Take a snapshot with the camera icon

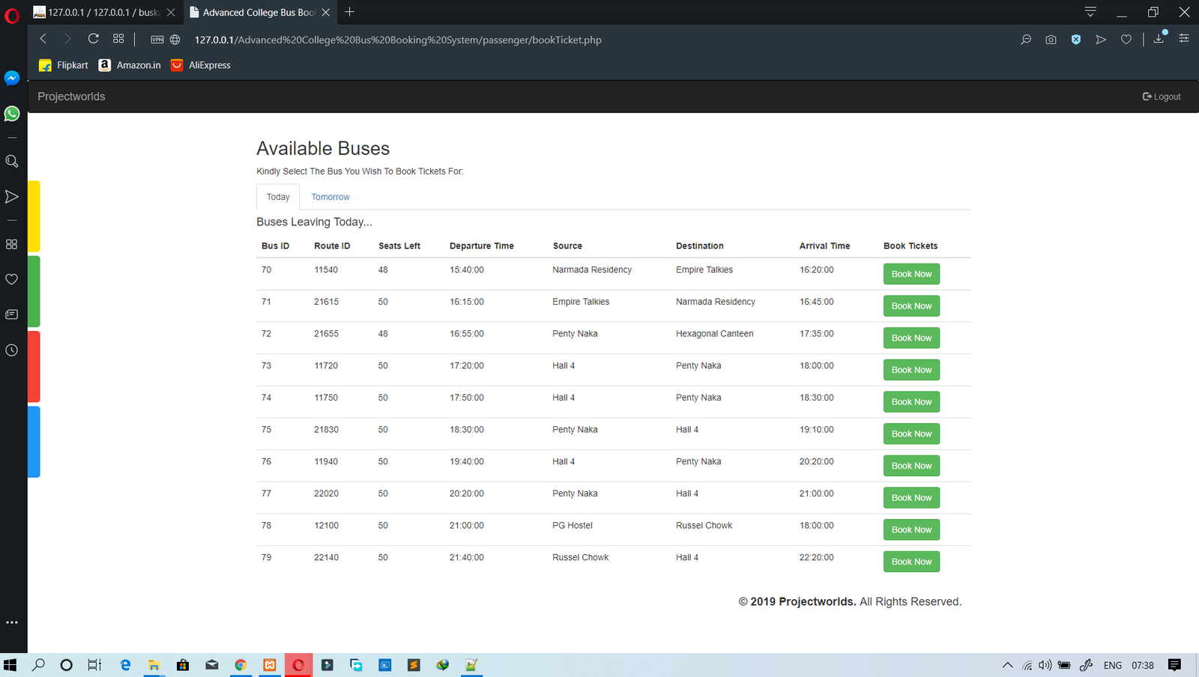(1051, 40)
